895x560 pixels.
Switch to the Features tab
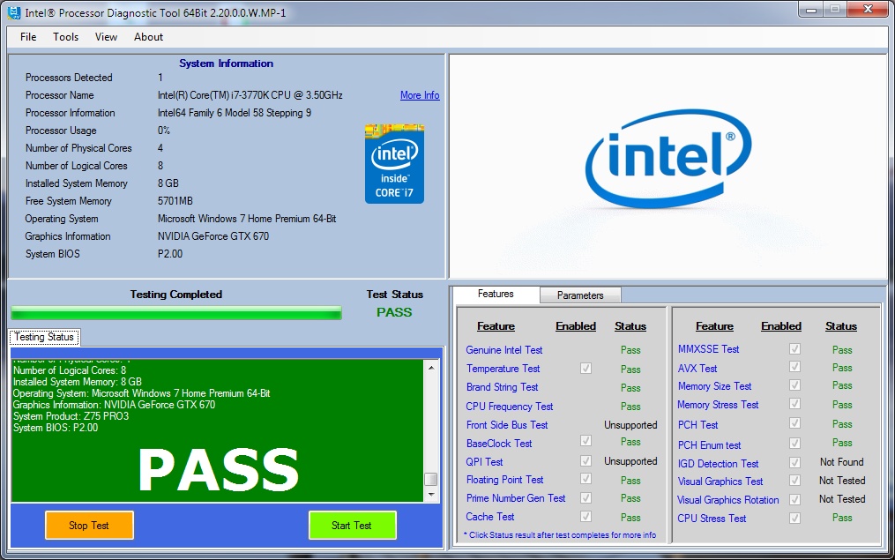pos(496,294)
